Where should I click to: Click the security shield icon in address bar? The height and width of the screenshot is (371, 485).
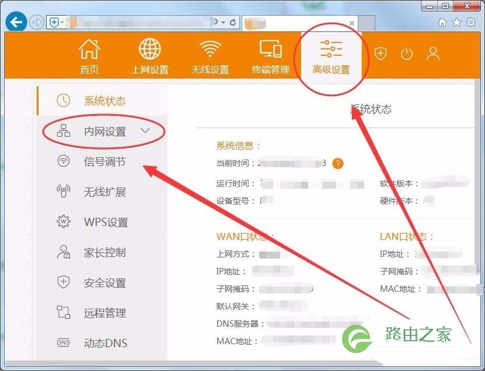[x=54, y=22]
